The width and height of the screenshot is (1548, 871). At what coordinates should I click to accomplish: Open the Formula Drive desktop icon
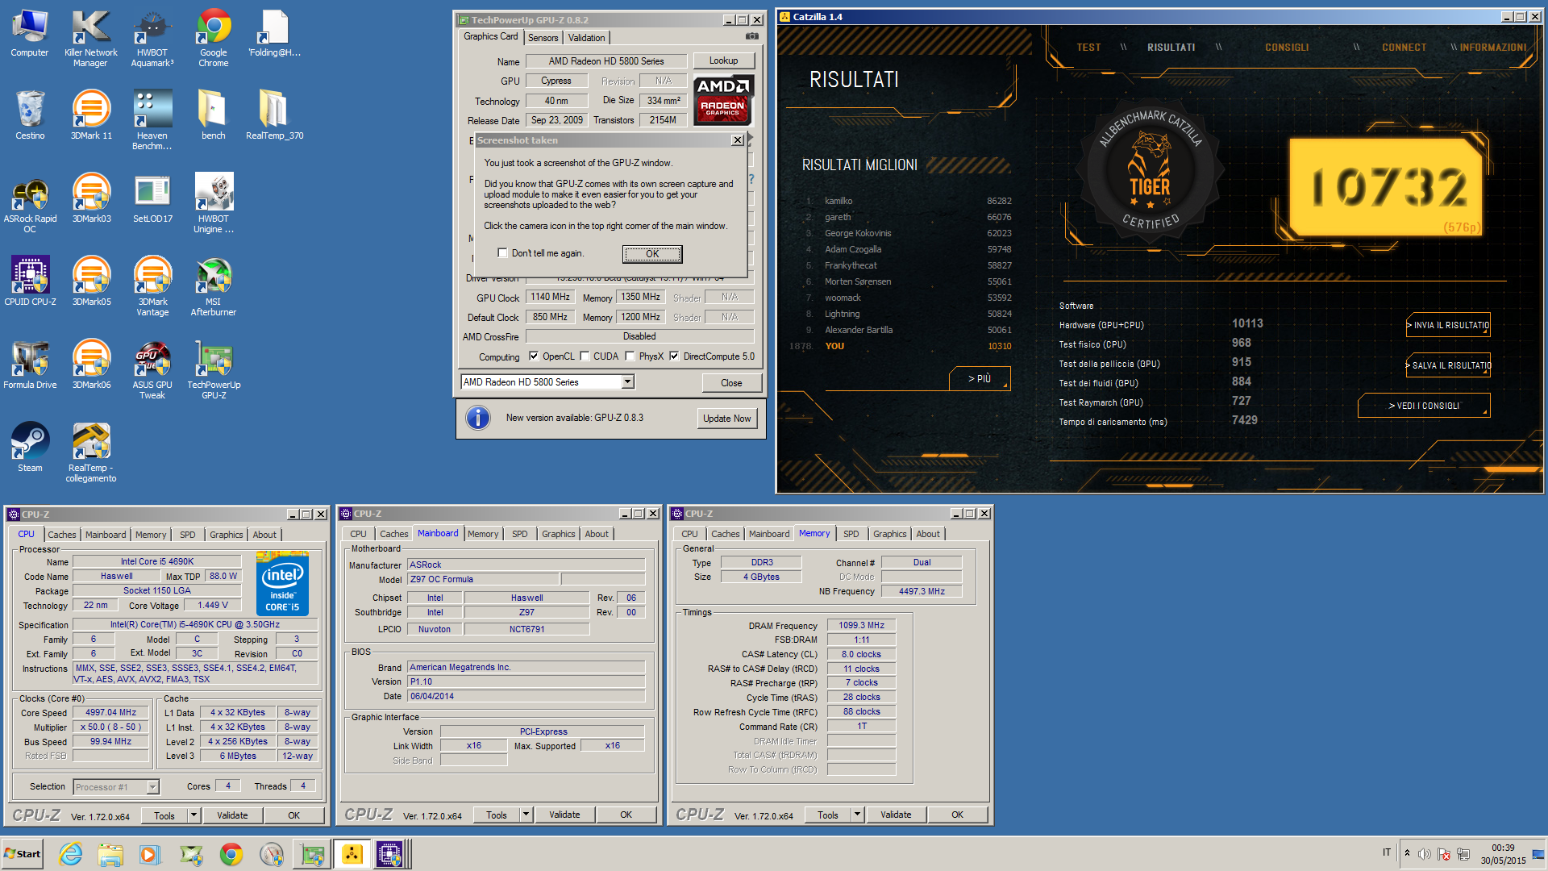30,364
